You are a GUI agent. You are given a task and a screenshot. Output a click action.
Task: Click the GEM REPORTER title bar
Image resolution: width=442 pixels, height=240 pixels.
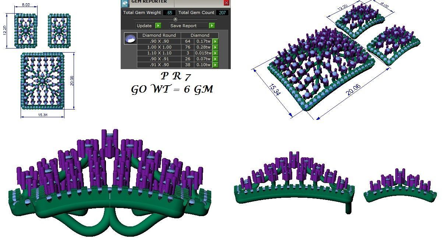coord(176,3)
